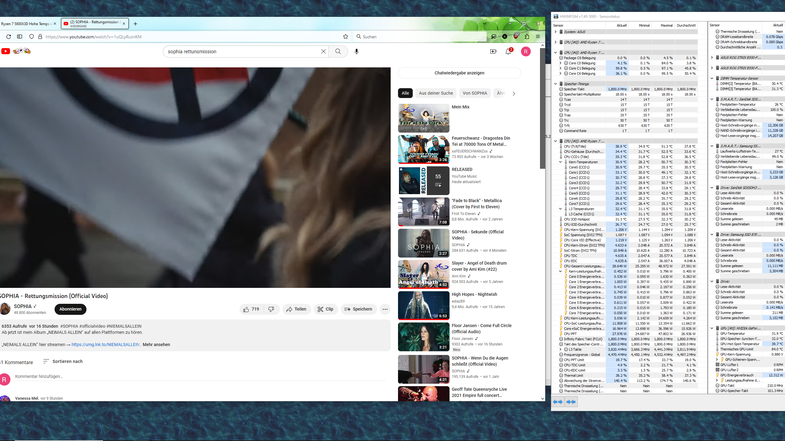Expand the System: ASUS sensor group
The width and height of the screenshot is (785, 441).
point(555,32)
